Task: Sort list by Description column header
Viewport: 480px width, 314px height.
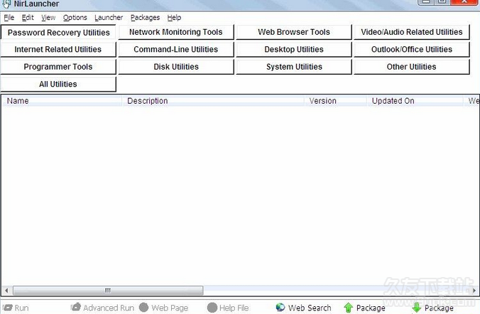Action: [213, 101]
